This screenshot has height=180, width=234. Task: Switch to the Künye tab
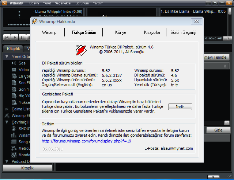[121, 32]
